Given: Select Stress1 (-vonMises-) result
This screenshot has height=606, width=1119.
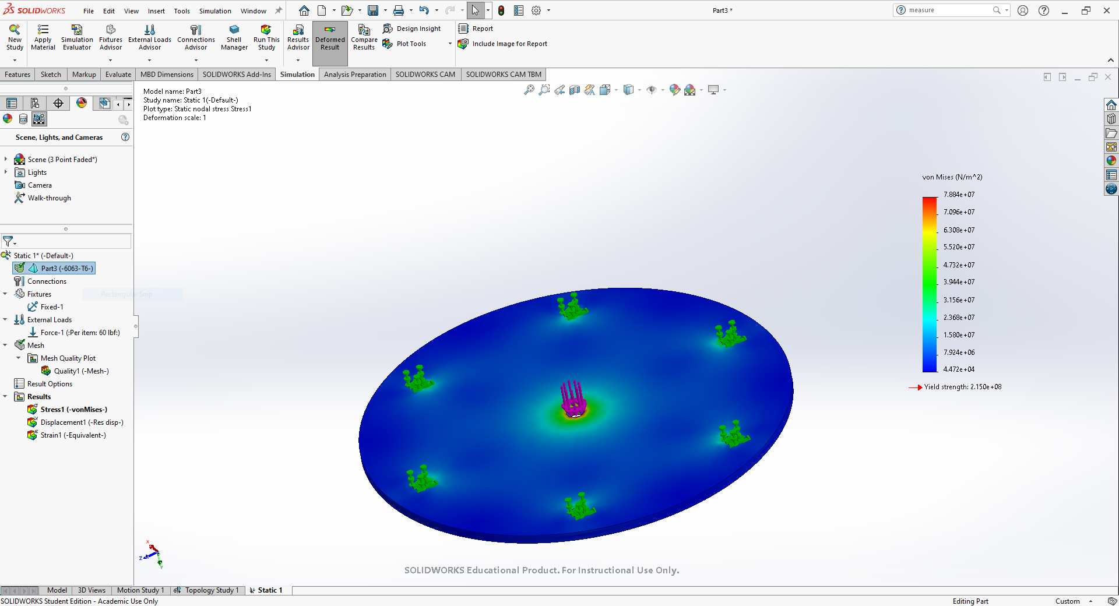Looking at the screenshot, I should pyautogui.click(x=68, y=410).
